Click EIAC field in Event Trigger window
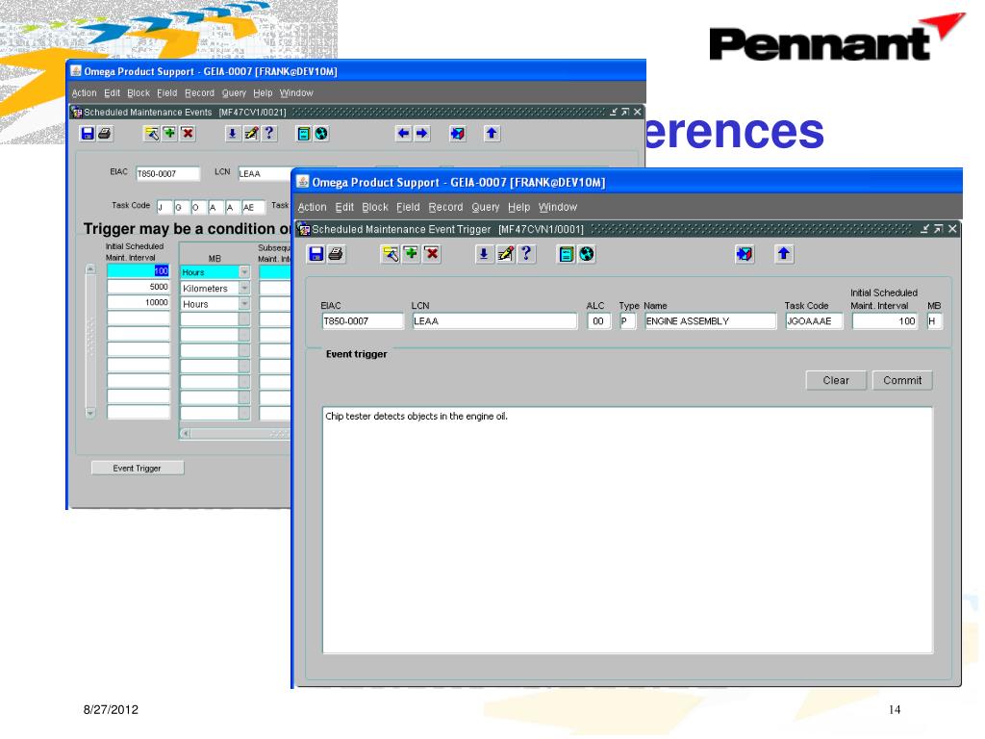 (x=362, y=321)
